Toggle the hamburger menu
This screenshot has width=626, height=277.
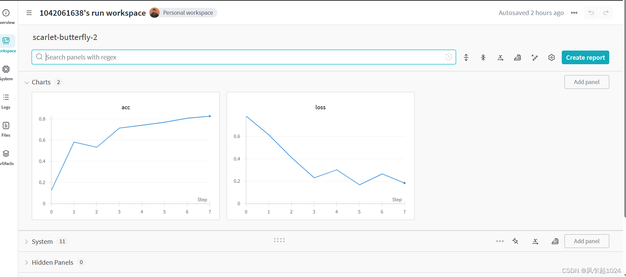pyautogui.click(x=29, y=13)
